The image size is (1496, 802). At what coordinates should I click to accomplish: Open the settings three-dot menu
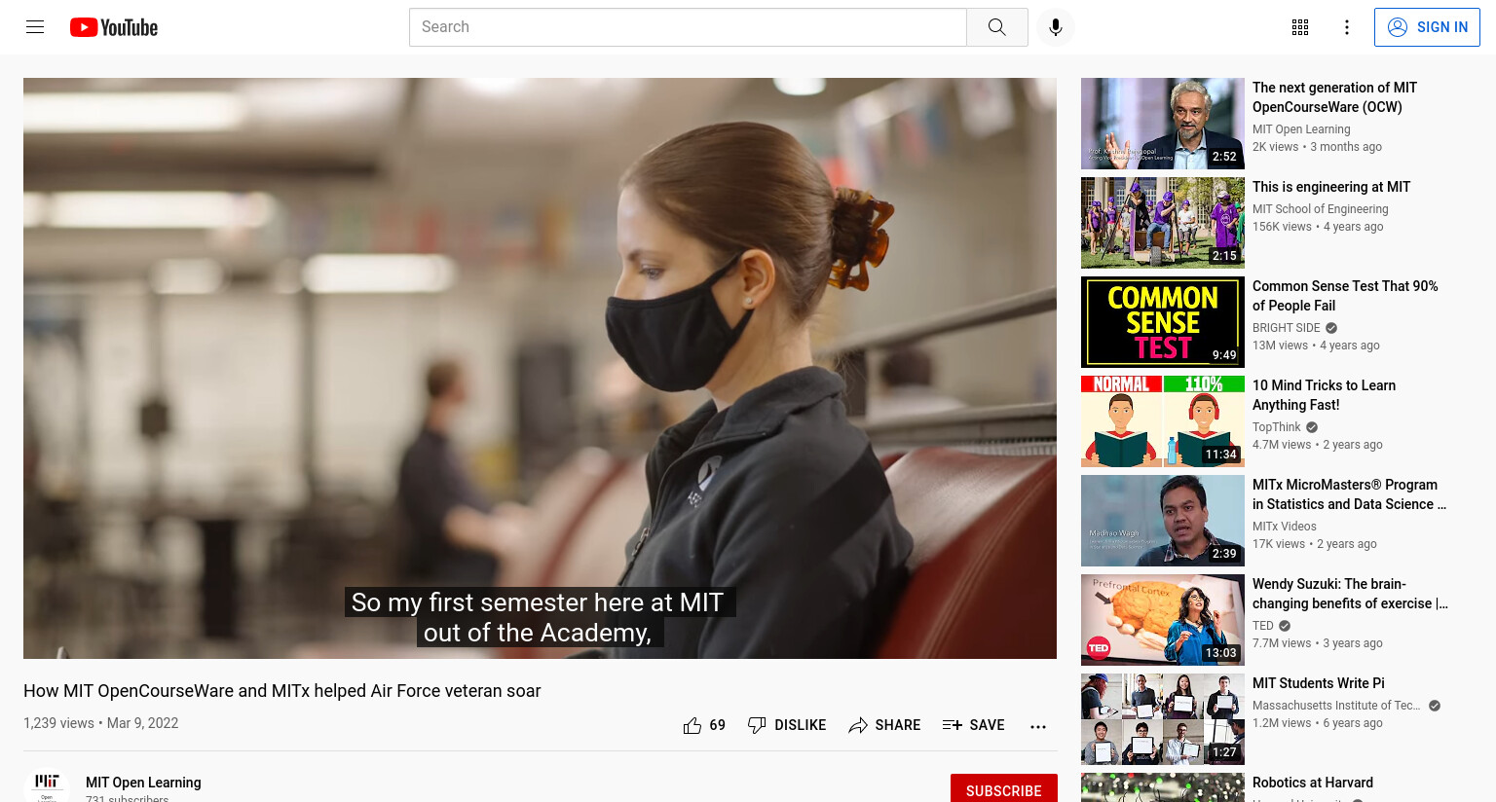pyautogui.click(x=1347, y=27)
